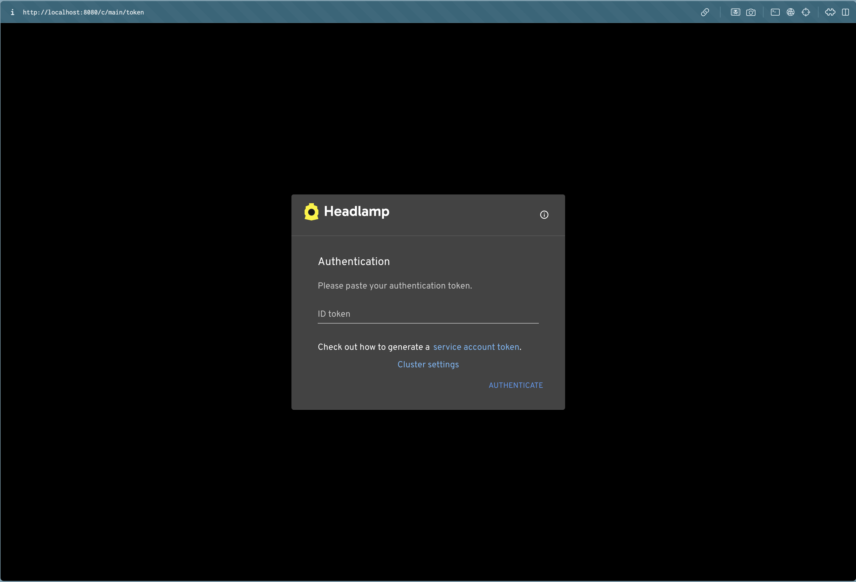Take a screenshot with camera icon

point(751,12)
